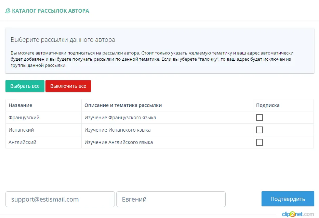Enable the subscription checkbox for Французский
The height and width of the screenshot is (218, 319).
[x=260, y=118]
